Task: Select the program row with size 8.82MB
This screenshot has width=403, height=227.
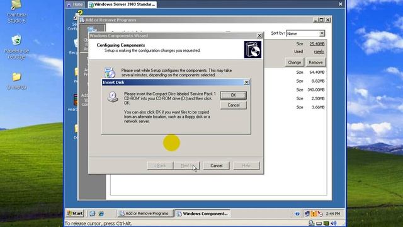Action: click(295, 81)
